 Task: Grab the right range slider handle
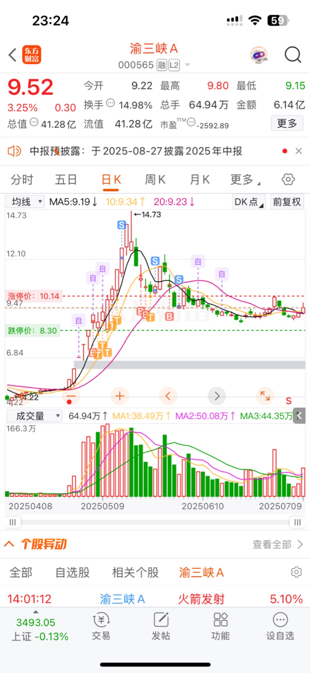297,522
